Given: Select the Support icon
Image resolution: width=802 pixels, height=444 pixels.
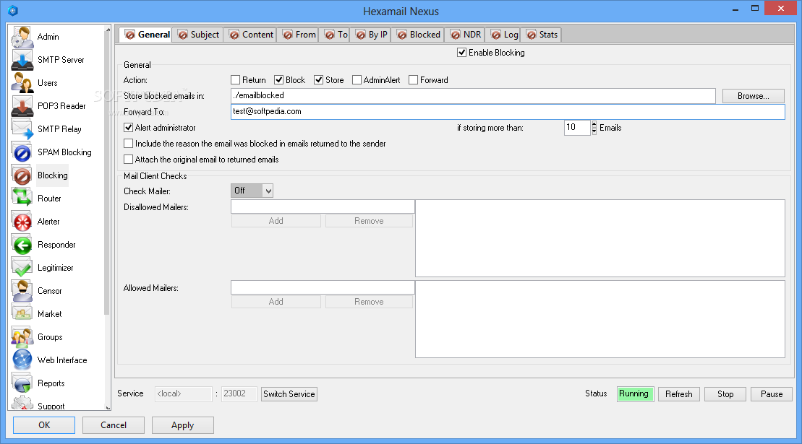Looking at the screenshot, I should [22, 403].
